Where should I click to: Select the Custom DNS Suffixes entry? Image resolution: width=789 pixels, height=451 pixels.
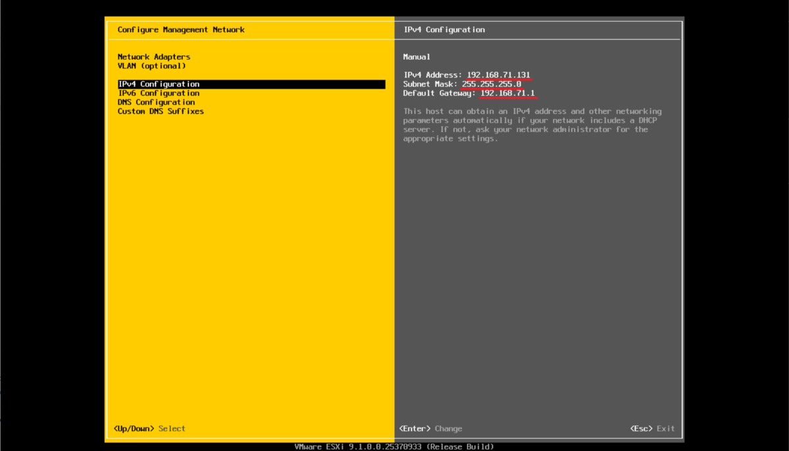[161, 112]
